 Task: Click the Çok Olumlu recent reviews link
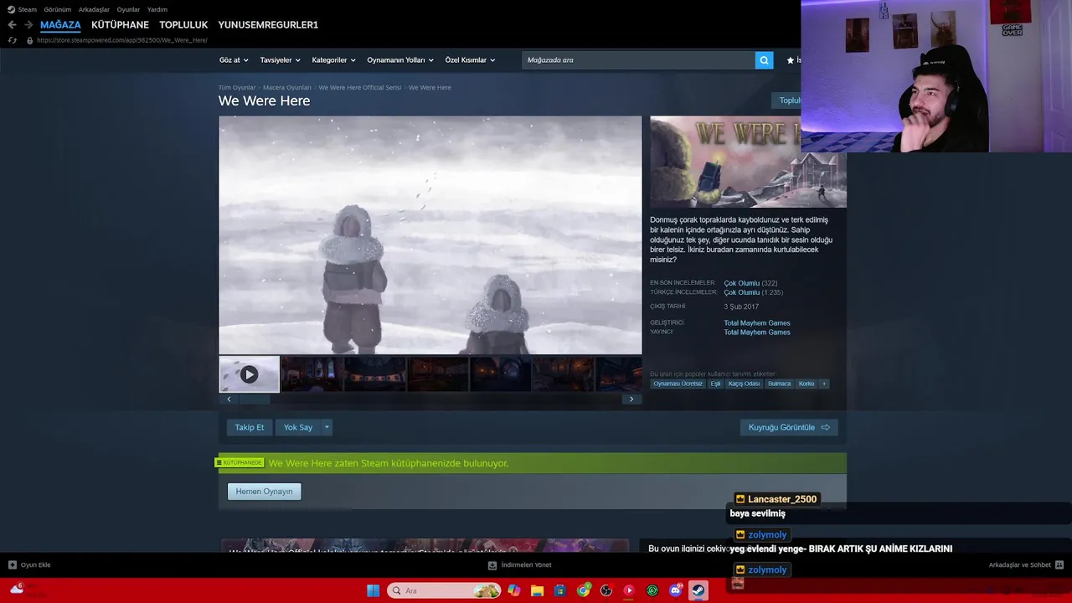(742, 283)
